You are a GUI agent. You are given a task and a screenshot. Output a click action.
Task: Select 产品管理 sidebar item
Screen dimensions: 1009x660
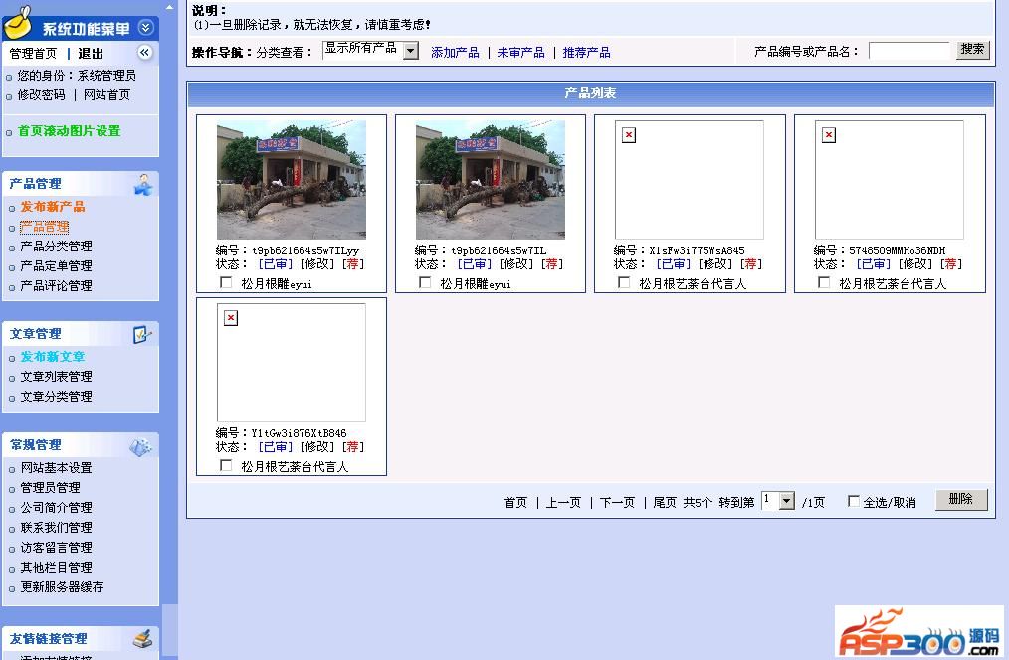pos(45,227)
